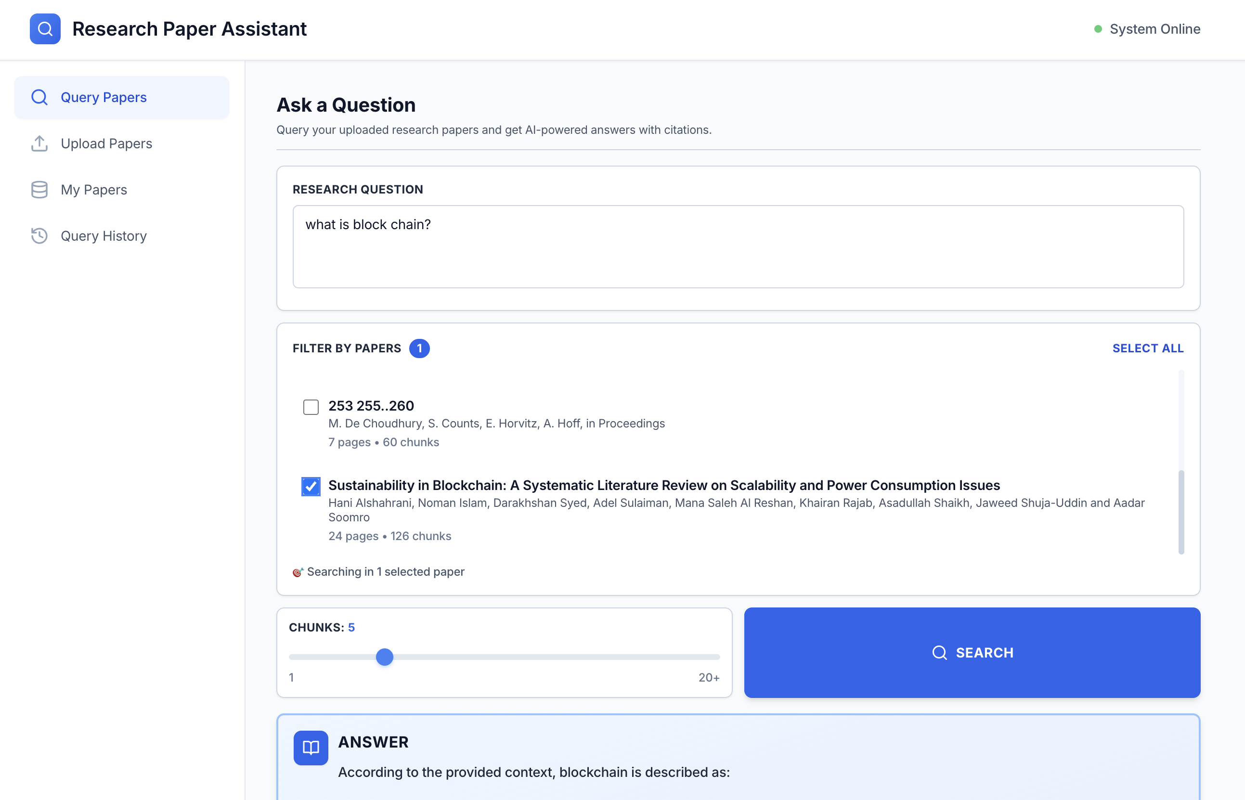Enable all papers via SELECT ALL
This screenshot has height=800, width=1245.
tap(1148, 348)
